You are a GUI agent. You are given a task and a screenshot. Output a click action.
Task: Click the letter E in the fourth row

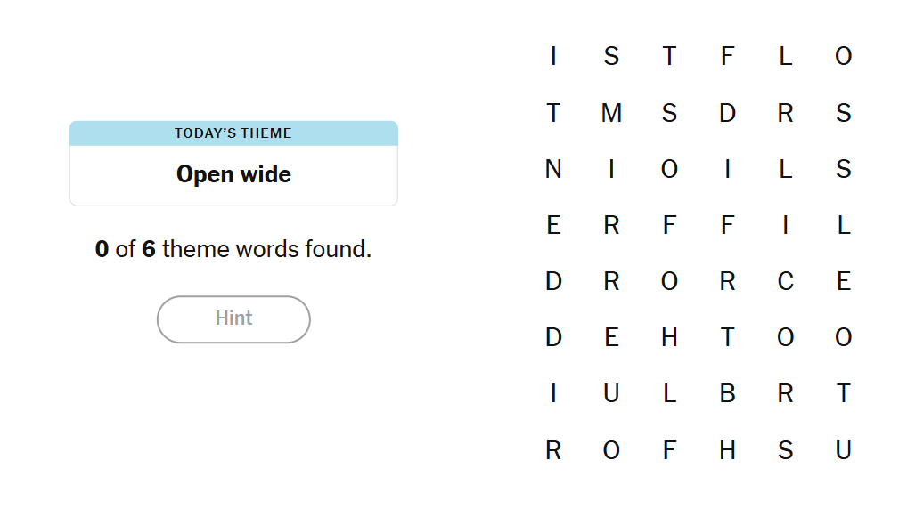(553, 225)
